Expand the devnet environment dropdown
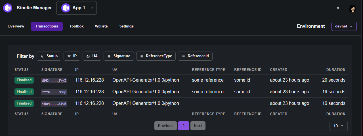 [x=344, y=26]
